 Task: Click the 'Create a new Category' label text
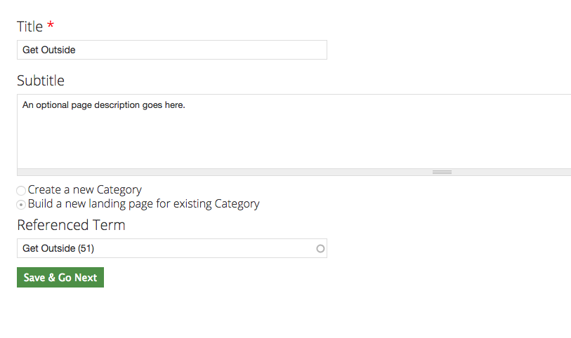pos(85,190)
